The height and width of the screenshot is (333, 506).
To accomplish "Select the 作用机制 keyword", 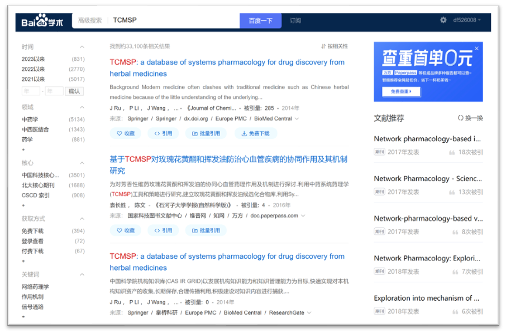I will [x=32, y=297].
